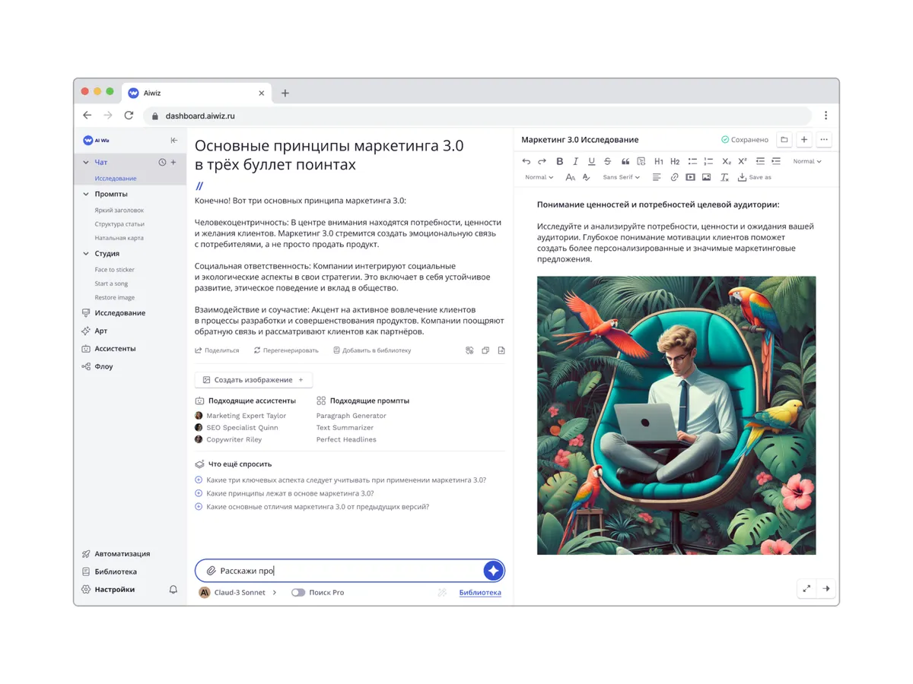This screenshot has height=684, width=913.
Task: Toggle bold formatting in the editor toolbar
Action: point(558,161)
